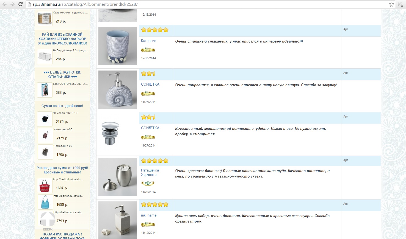Go forward with the browser forward arrow
This screenshot has height=239, width=406.
(x=12, y=4)
